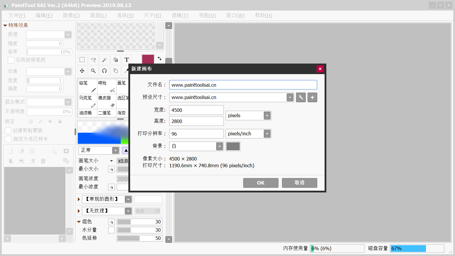This screenshot has width=455, height=256.
Task: Collapse the 特殊效果 section
Action: coord(5,25)
